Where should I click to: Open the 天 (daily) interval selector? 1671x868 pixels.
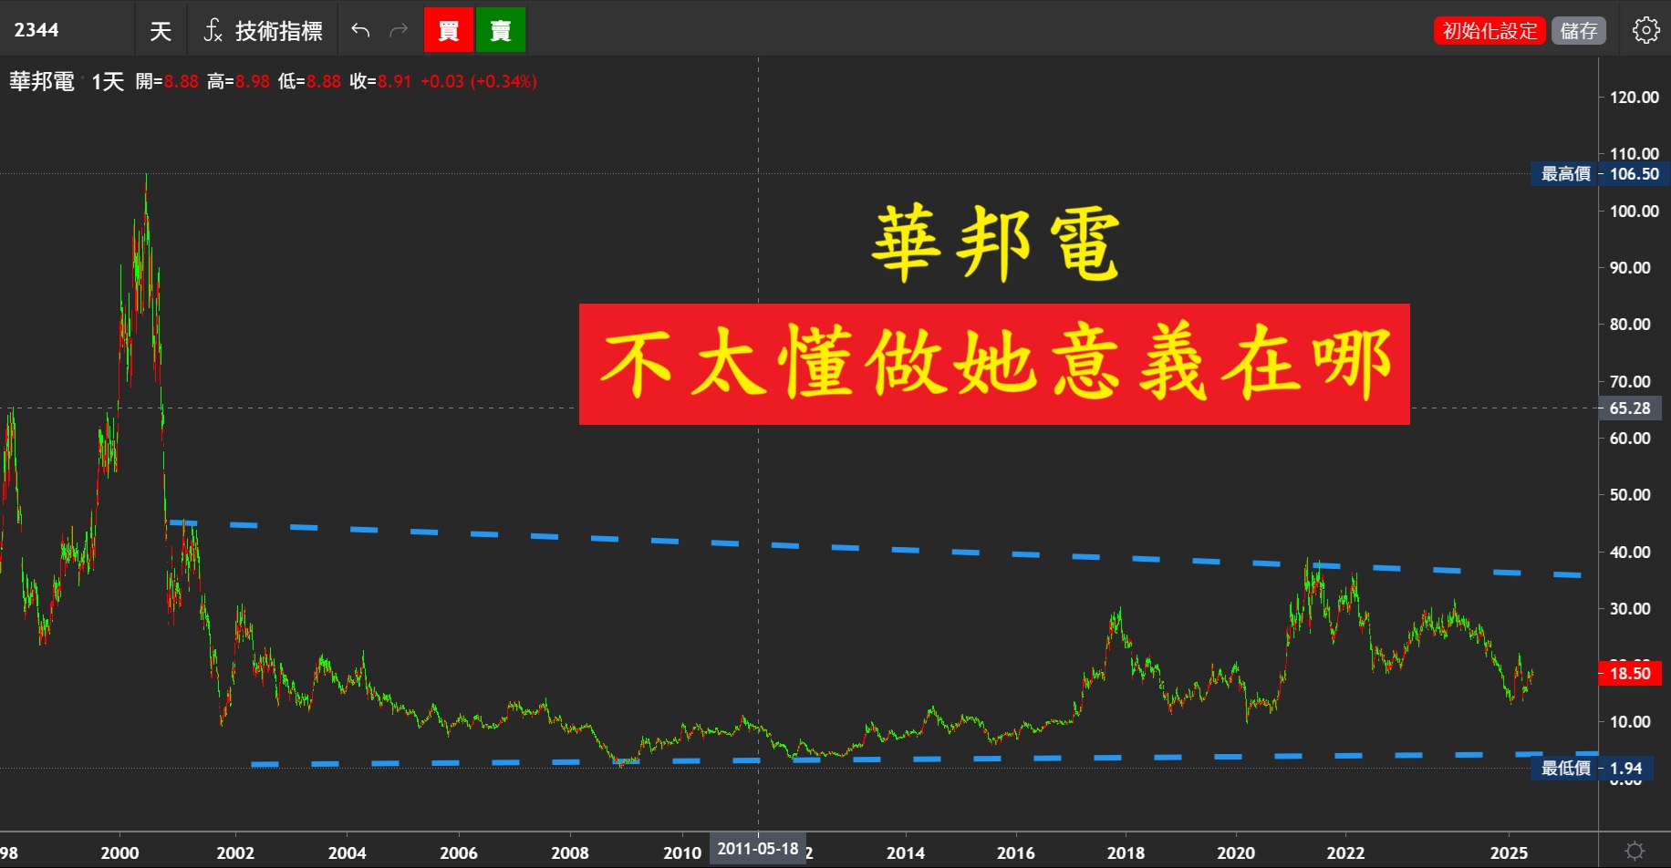tap(161, 31)
